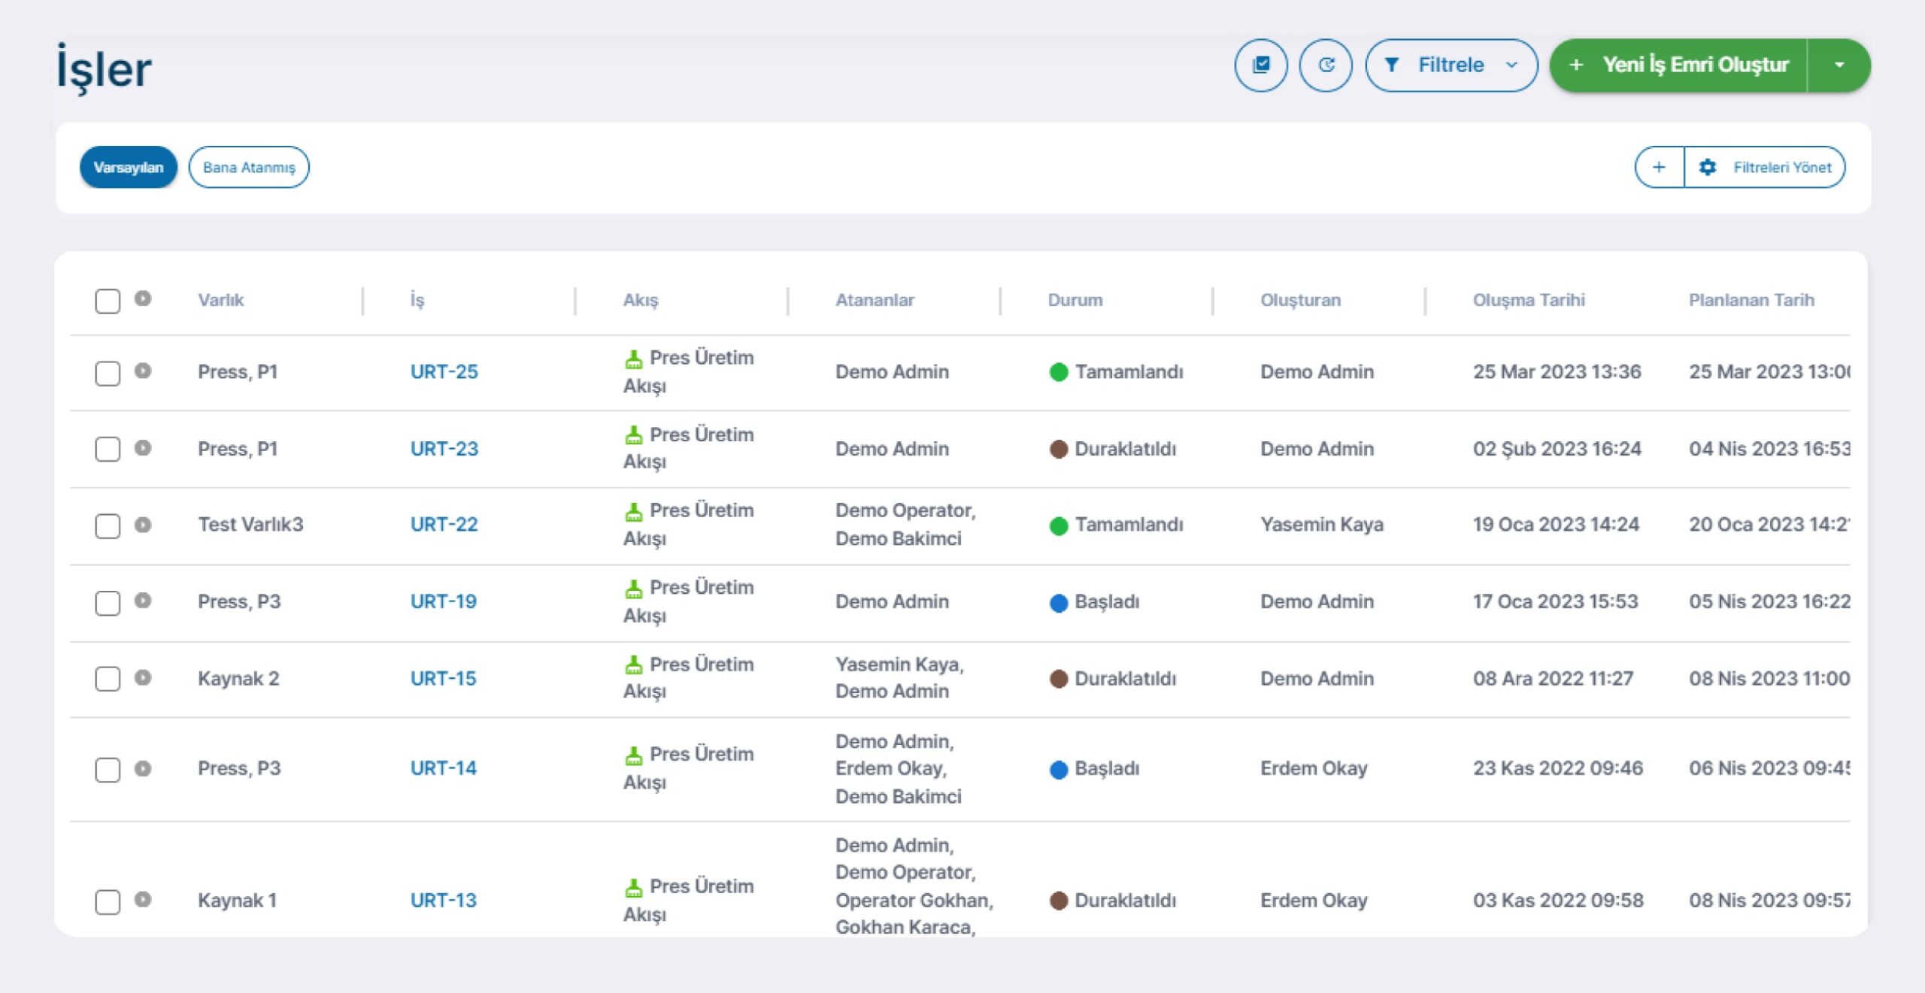Click the refresh list icon button
The image size is (1925, 993).
[1326, 65]
